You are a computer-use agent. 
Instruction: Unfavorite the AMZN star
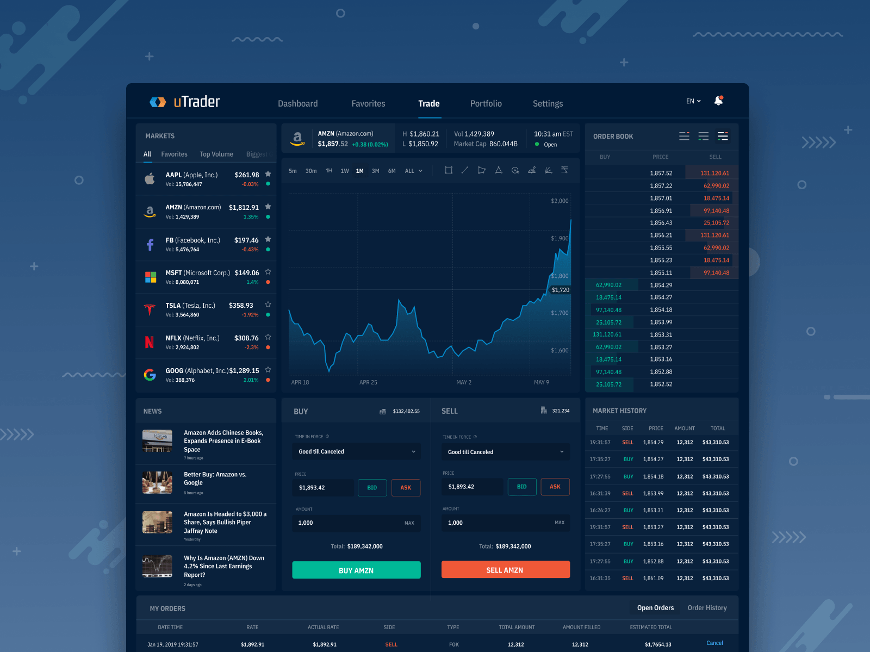(268, 207)
